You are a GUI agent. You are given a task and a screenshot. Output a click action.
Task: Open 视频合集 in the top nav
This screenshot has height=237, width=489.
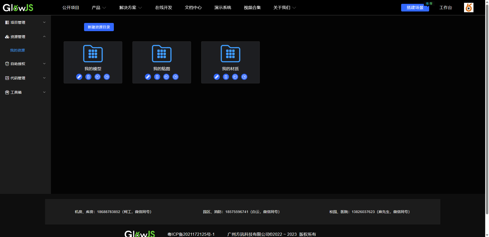point(252,8)
